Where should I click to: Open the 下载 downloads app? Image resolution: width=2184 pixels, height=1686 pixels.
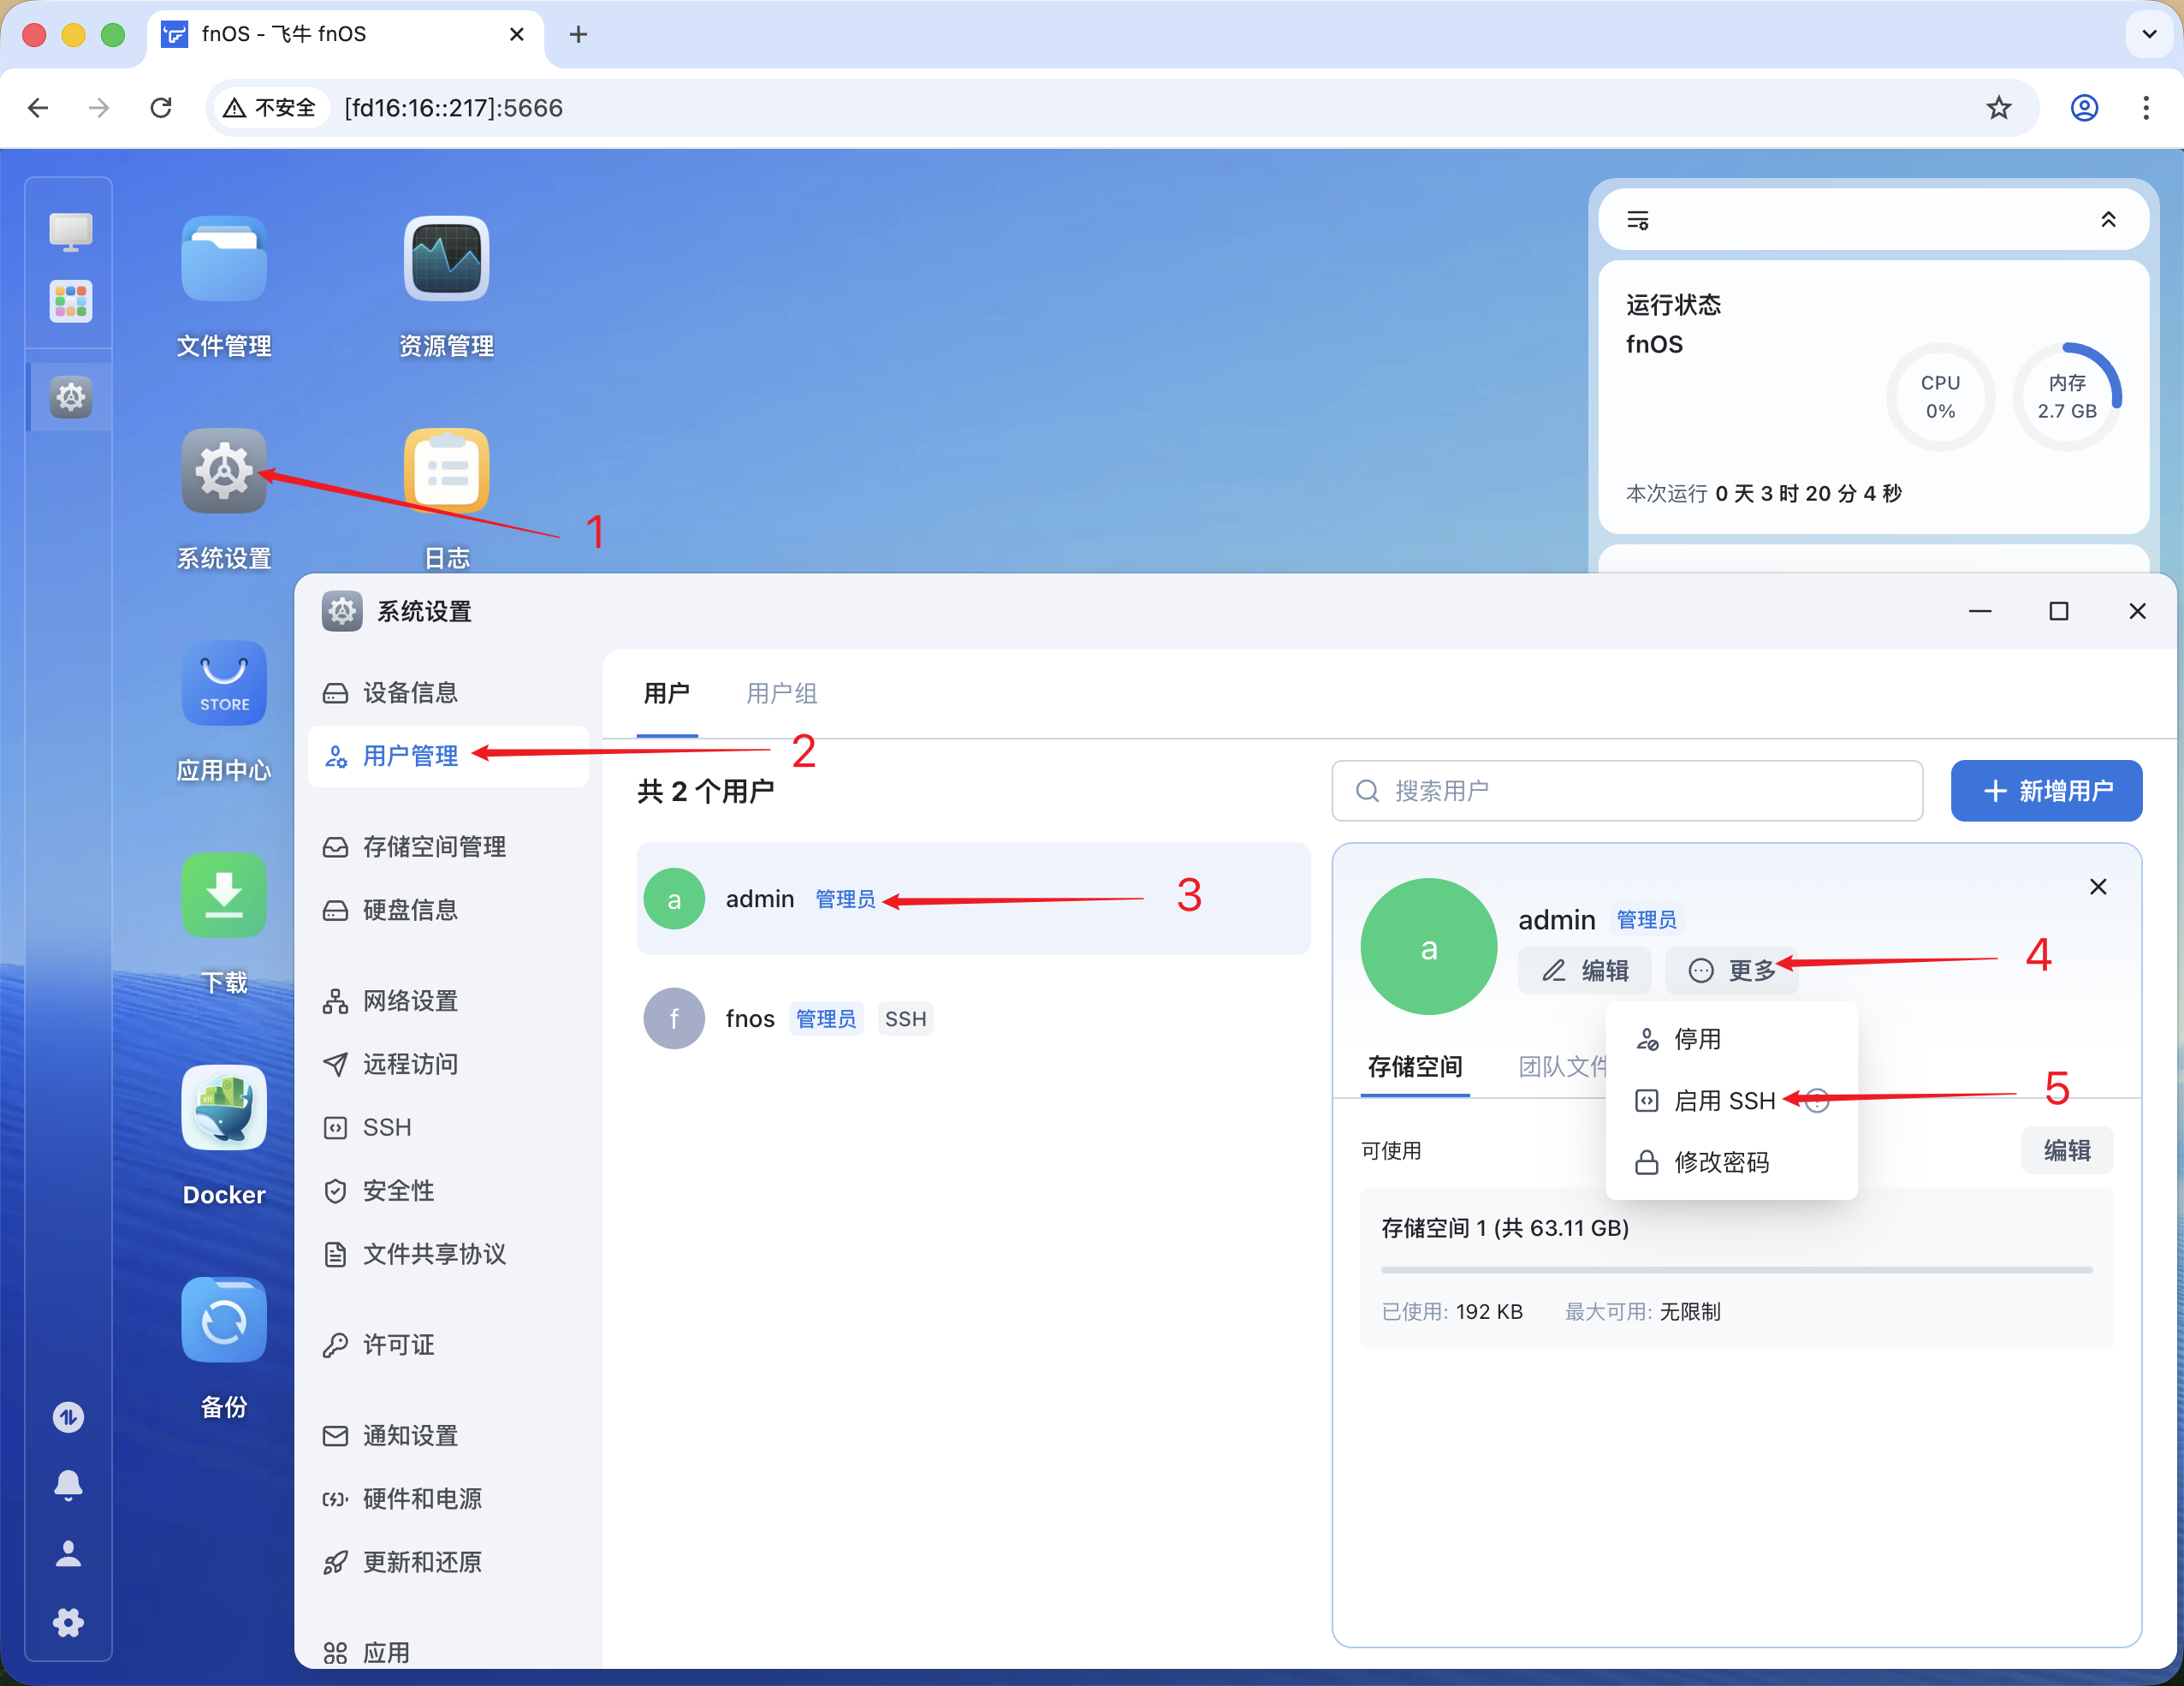pos(223,896)
